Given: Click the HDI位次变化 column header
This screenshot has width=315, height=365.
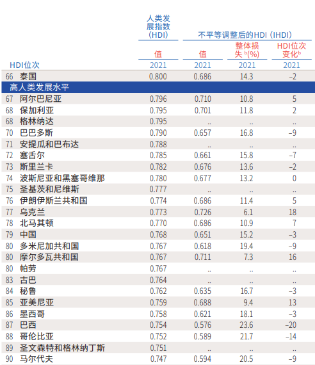Looking at the screenshot, I should (x=291, y=50).
